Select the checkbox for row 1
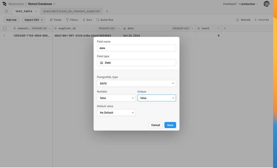The width and height of the screenshot is (277, 168). pyautogui.click(x=5, y=35)
